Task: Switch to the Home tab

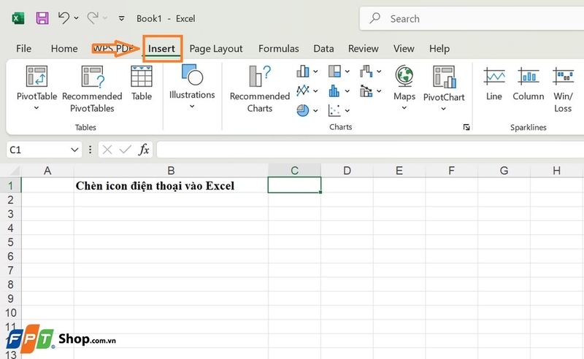Action: pos(64,48)
